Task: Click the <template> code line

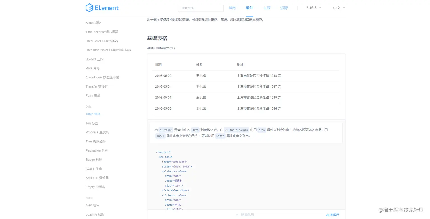Action: click(x=163, y=152)
